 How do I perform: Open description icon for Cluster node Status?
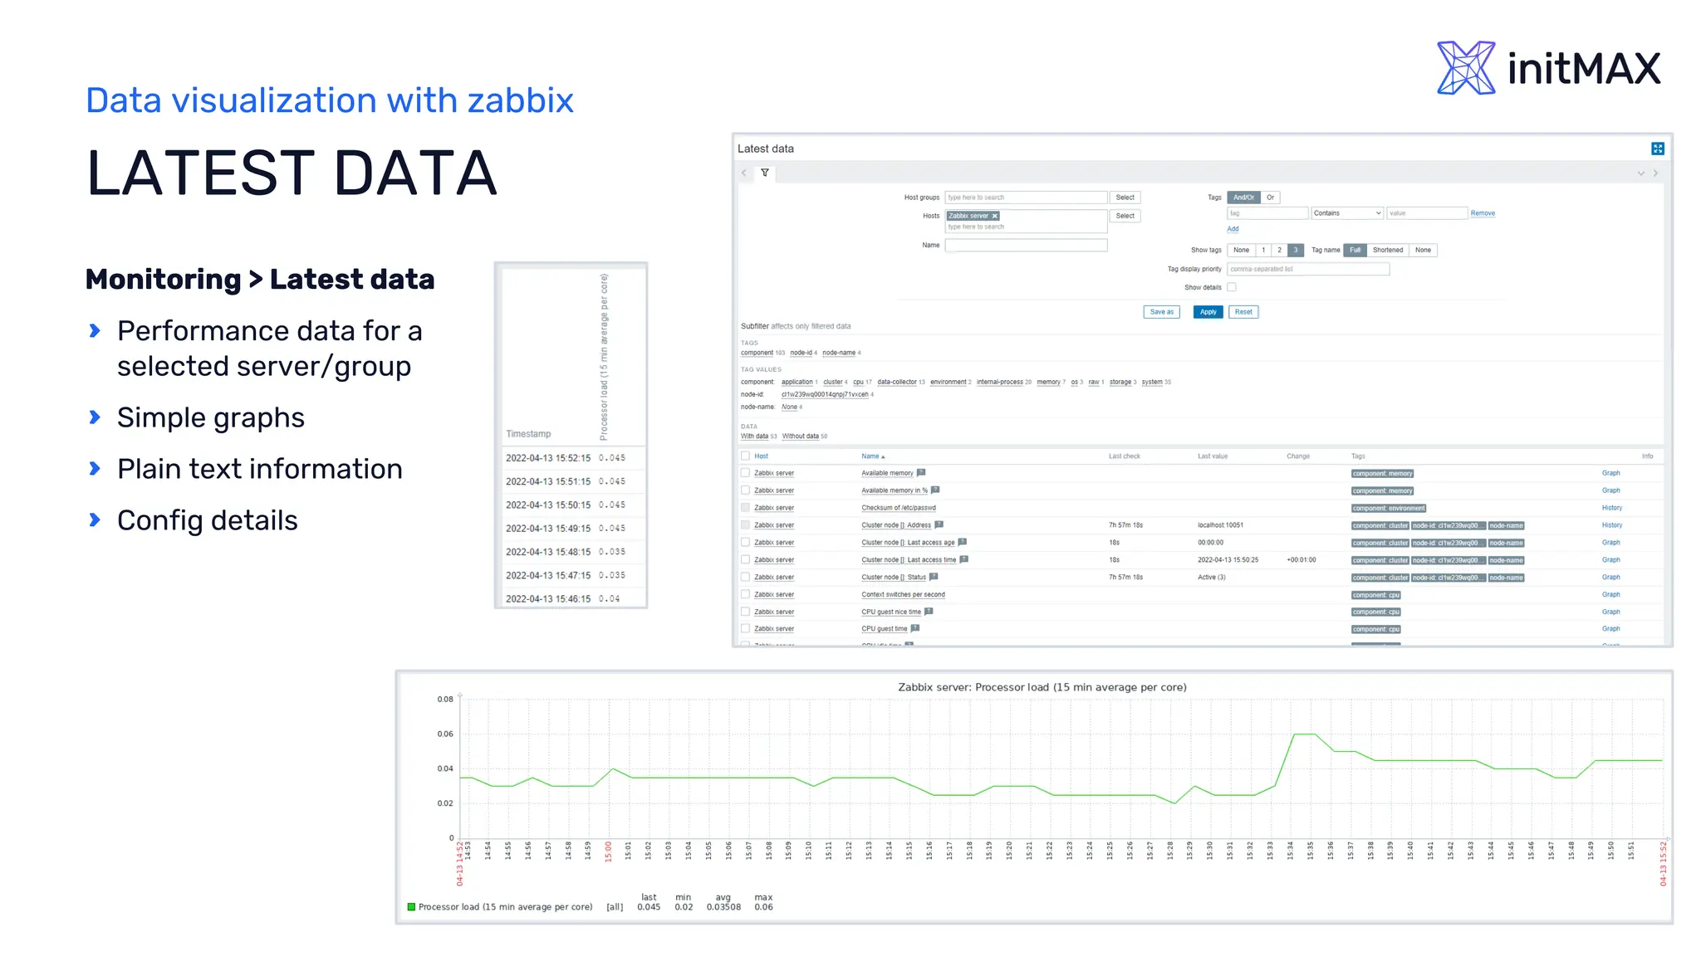(x=933, y=577)
